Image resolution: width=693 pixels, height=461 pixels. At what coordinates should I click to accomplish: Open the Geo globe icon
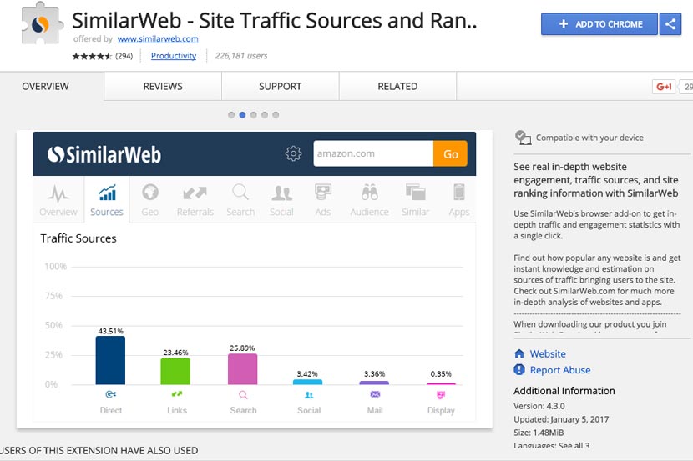(x=150, y=193)
